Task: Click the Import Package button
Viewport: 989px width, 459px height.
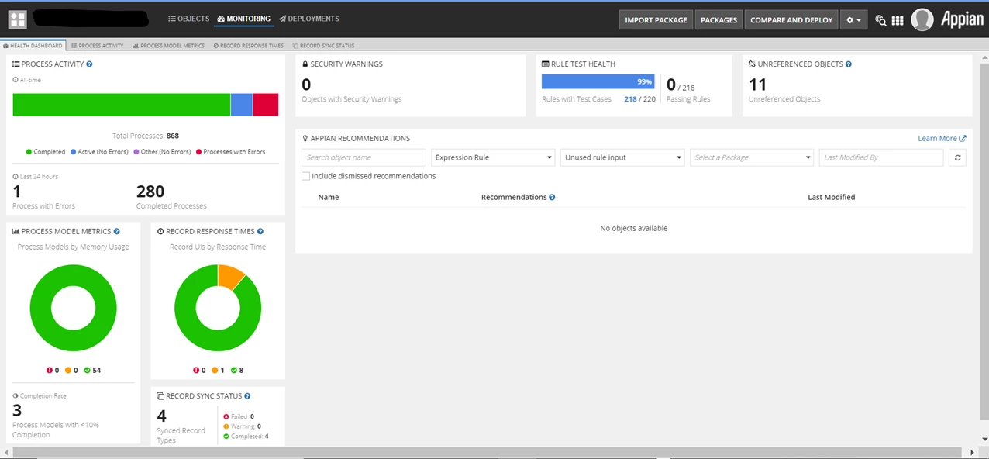Action: click(656, 20)
